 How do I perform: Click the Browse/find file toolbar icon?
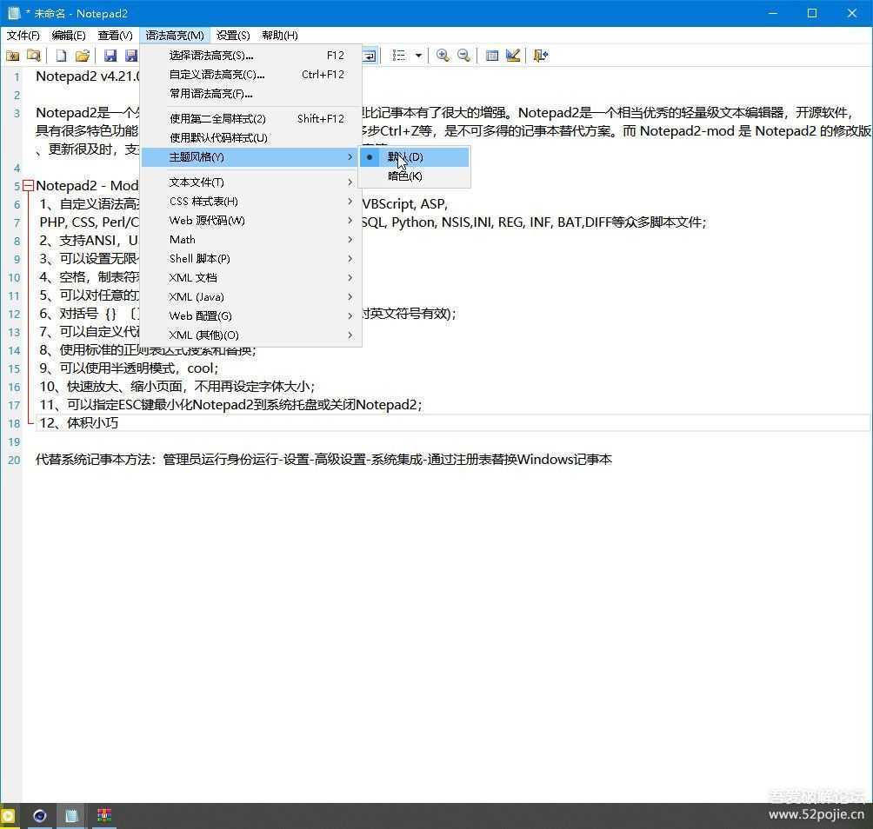34,56
